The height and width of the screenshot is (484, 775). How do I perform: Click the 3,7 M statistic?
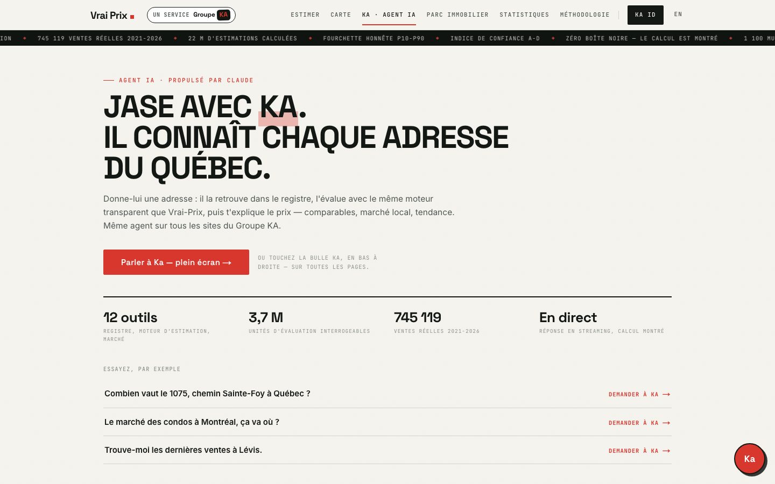click(x=309, y=322)
